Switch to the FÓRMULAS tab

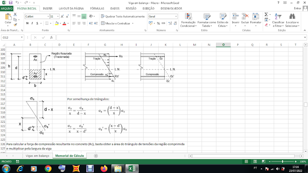coord(97,8)
